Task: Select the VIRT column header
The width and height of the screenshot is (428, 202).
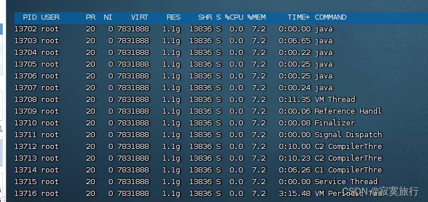Action: tap(140, 17)
